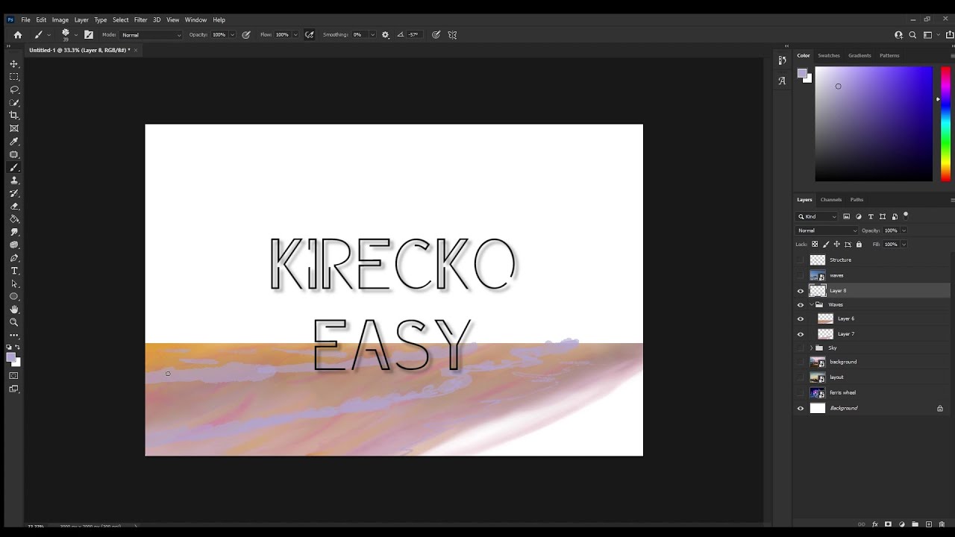Screen dimensions: 955x537
Task: Open the brush Mode dropdown
Action: pyautogui.click(x=151, y=35)
